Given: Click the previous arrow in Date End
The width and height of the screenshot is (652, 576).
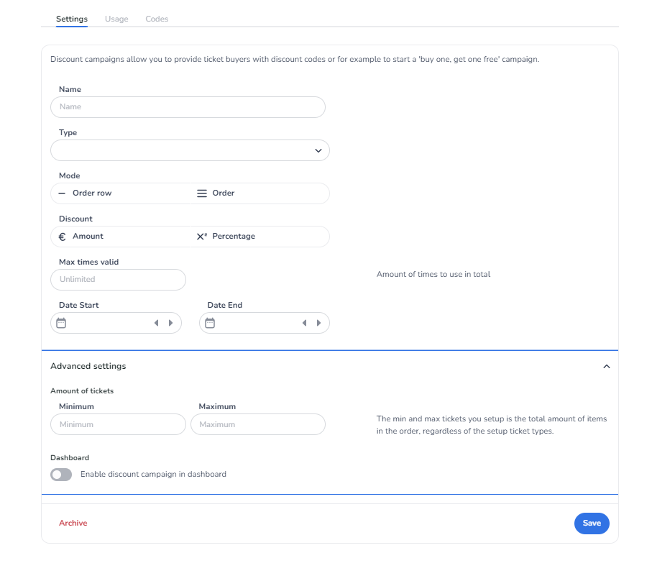Looking at the screenshot, I should pyautogui.click(x=304, y=323).
